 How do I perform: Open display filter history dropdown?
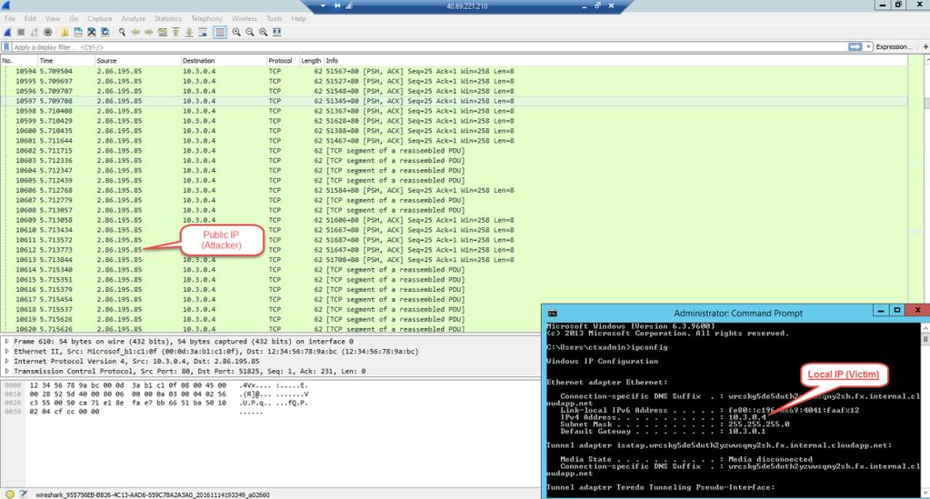(868, 47)
